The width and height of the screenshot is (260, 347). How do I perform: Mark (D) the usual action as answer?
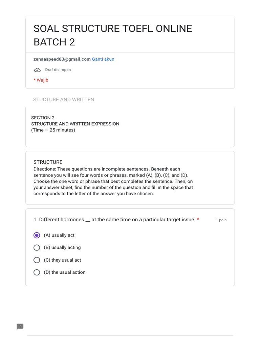(x=37, y=272)
